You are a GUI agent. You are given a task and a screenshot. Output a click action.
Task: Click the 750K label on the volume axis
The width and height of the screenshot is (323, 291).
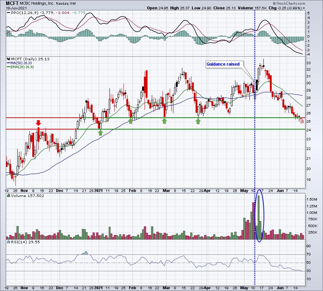[313, 219]
